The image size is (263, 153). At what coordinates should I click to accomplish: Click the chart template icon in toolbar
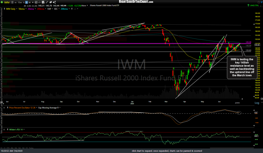point(36,2)
